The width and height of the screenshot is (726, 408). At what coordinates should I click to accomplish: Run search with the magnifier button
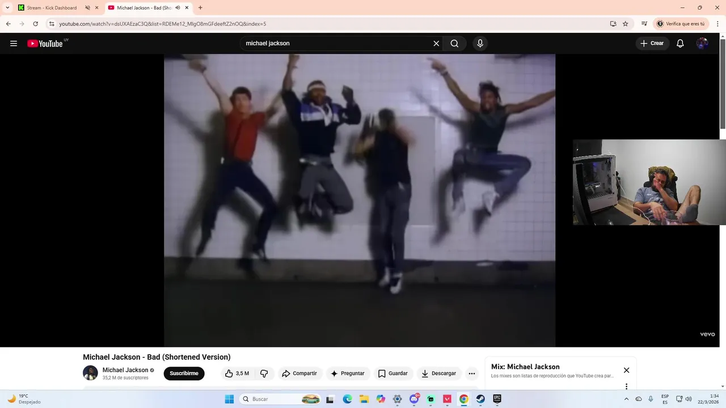click(x=454, y=44)
